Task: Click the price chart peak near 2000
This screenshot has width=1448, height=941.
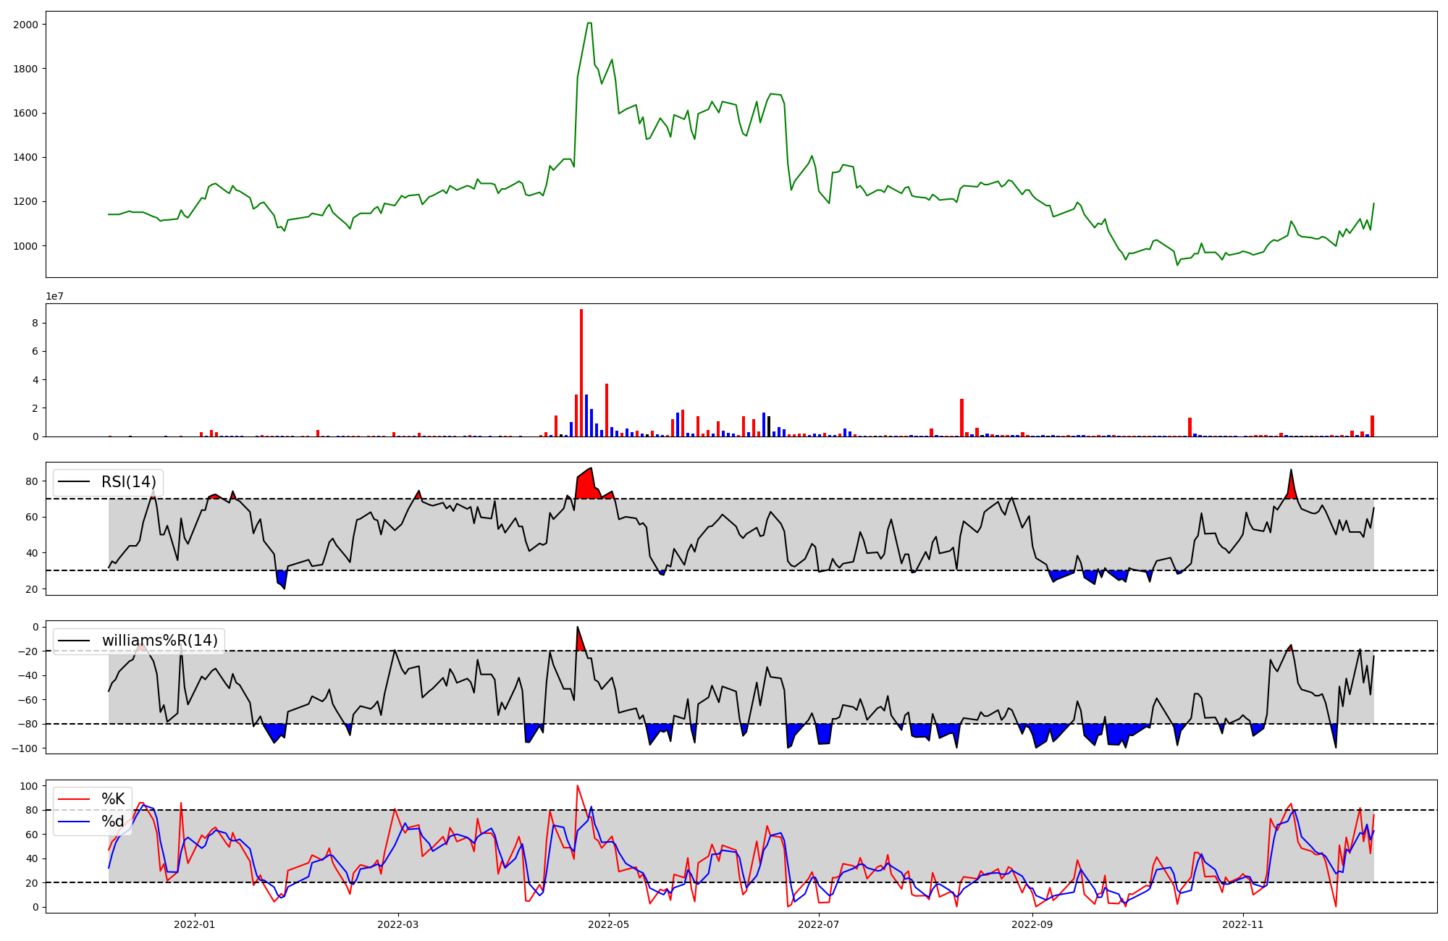Action: 589,24
